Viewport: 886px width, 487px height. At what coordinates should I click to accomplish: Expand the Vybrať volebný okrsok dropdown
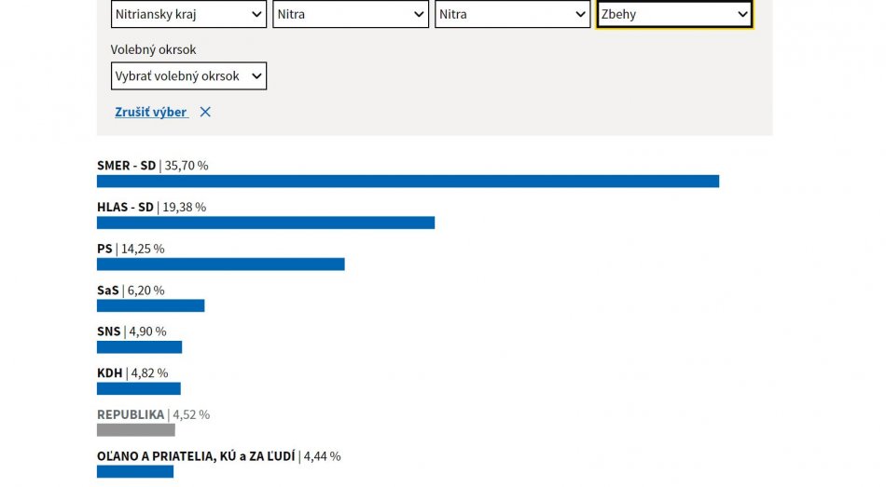[x=188, y=76]
